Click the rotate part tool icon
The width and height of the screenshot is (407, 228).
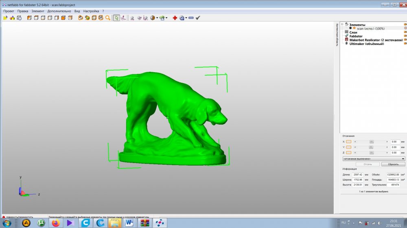139,18
